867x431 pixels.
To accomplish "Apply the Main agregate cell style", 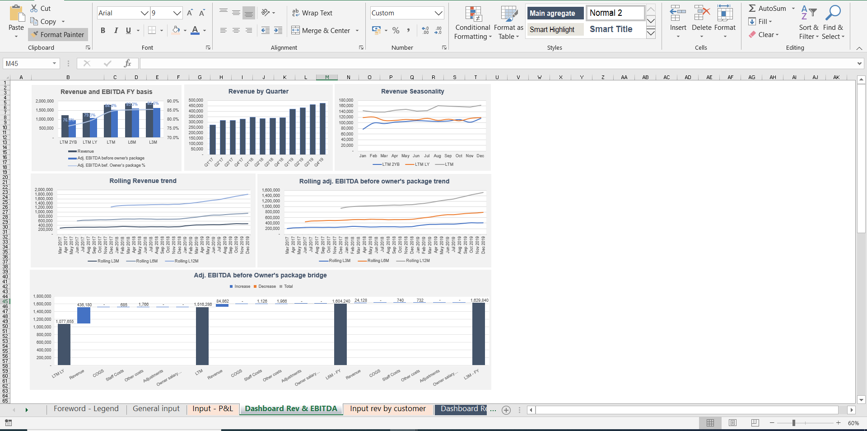I will pyautogui.click(x=555, y=13).
